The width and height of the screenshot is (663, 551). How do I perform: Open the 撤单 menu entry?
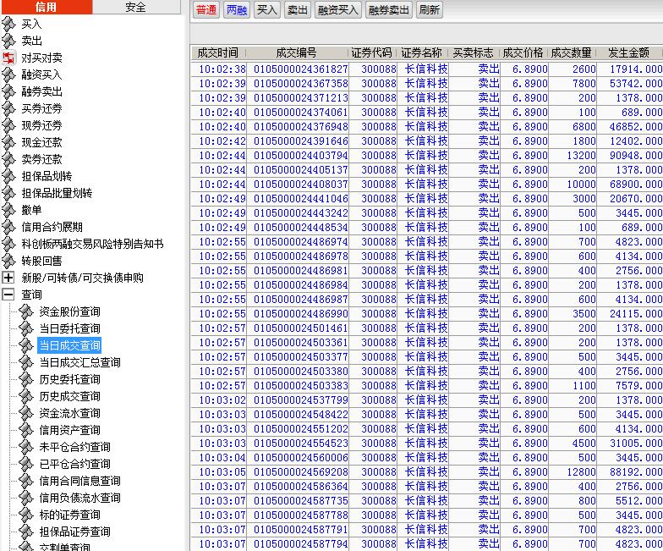pos(32,210)
